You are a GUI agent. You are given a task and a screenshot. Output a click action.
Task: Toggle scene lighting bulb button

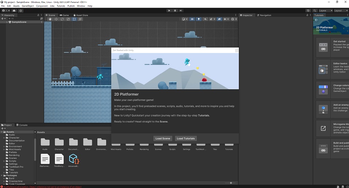(199, 19)
